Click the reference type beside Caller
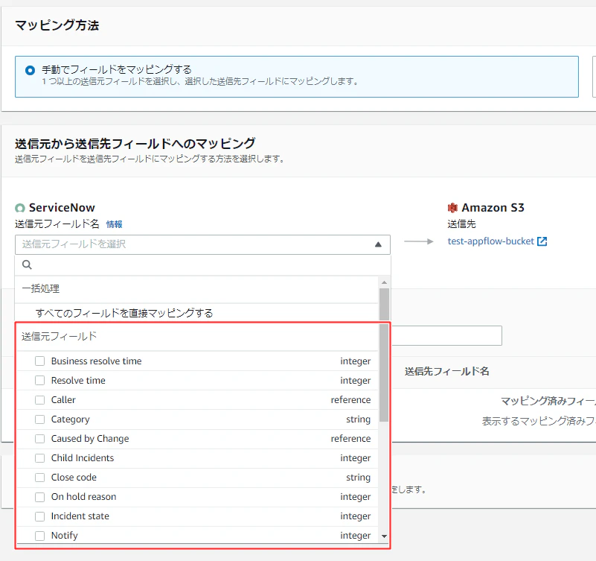 tap(350, 399)
